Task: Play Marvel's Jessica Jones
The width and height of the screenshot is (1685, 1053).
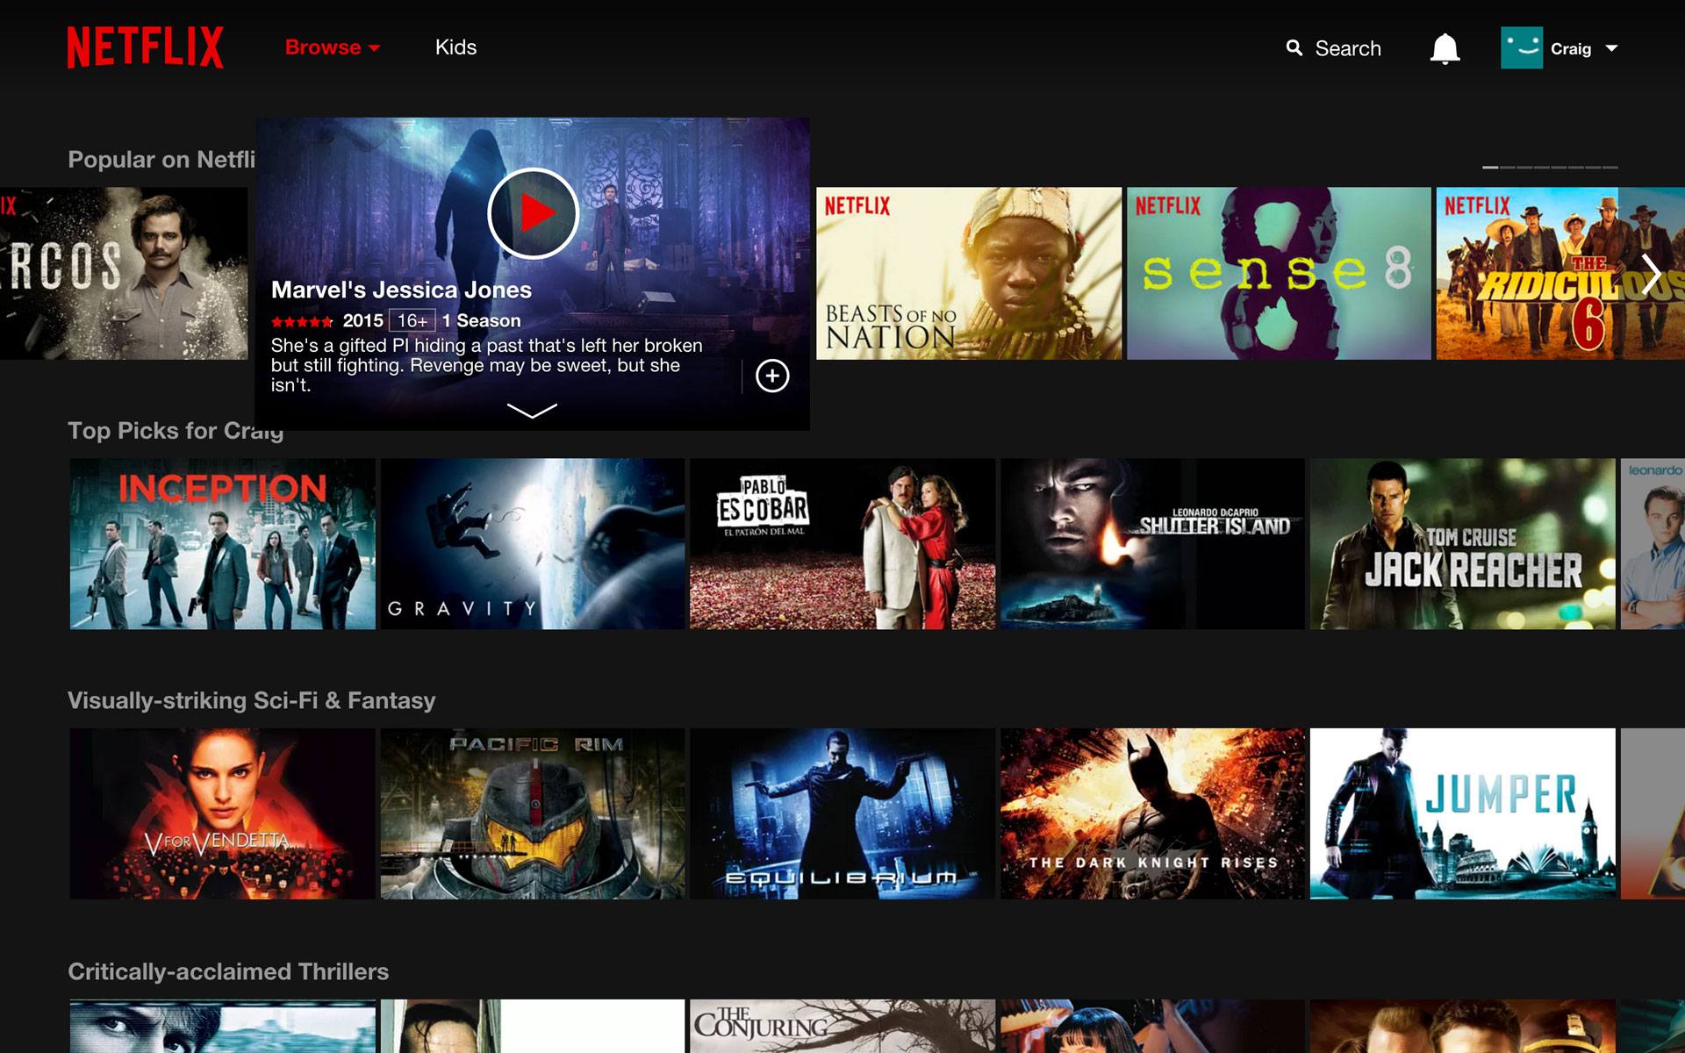Action: coord(533,213)
